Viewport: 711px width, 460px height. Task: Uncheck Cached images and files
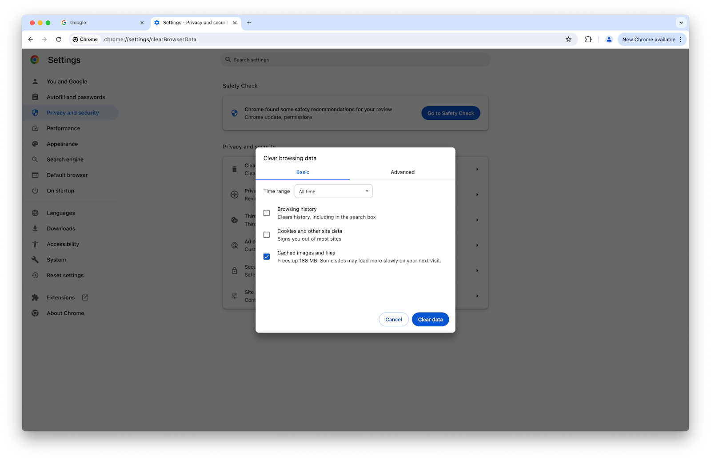pyautogui.click(x=267, y=256)
